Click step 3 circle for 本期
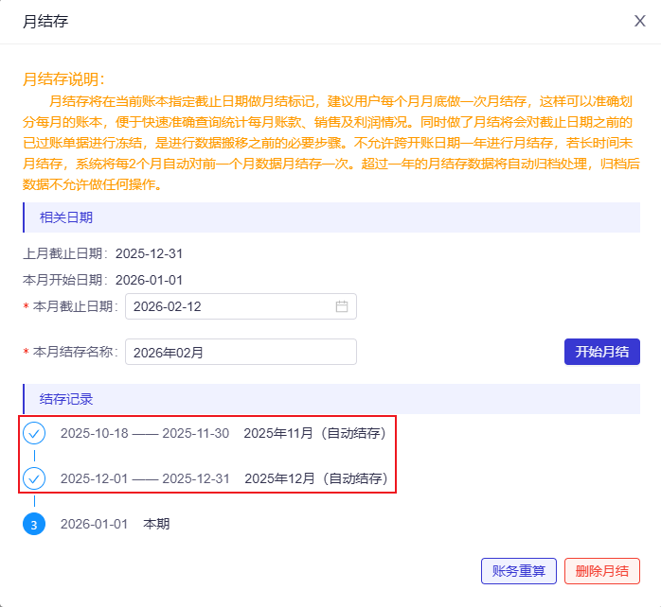 pos(34,524)
